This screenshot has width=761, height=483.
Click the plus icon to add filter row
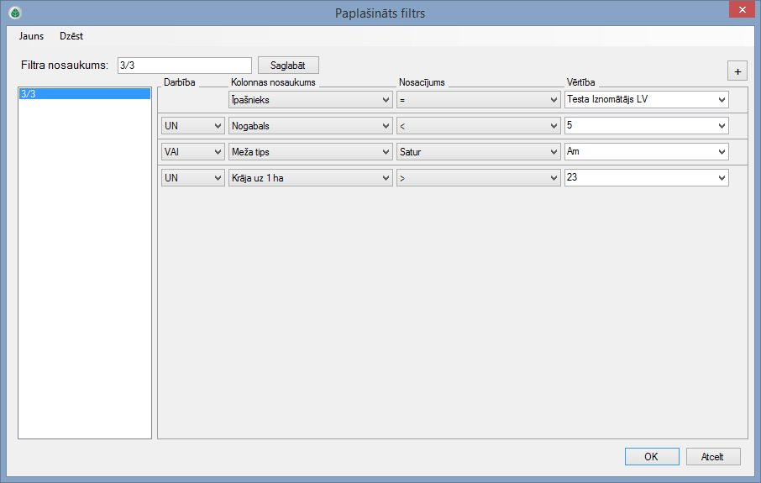[737, 71]
